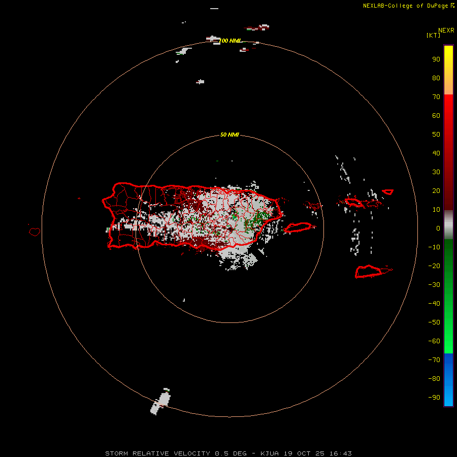457x457 pixels.
Task: Click the -90 knot scale label
Action: click(x=434, y=398)
